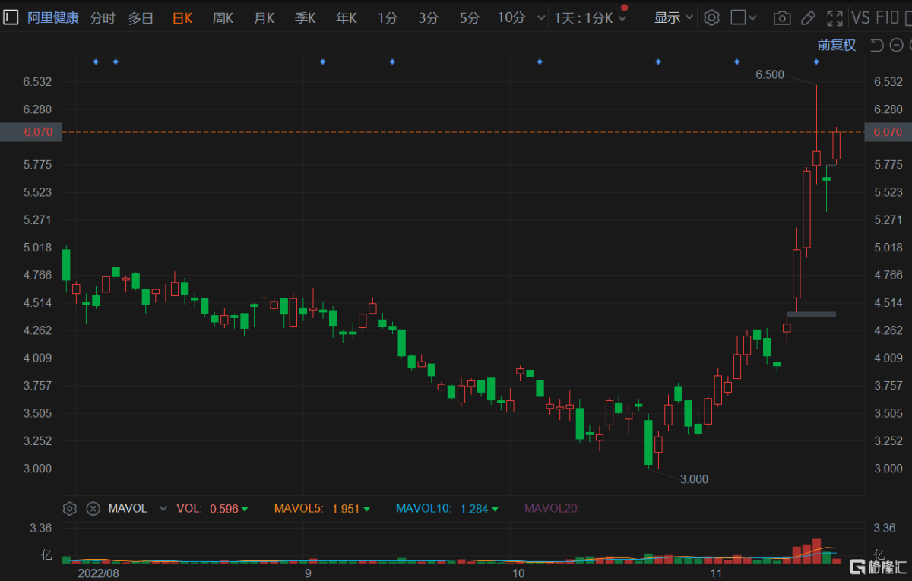The height and width of the screenshot is (581, 912).
Task: Select the 月K tab
Action: 264,17
